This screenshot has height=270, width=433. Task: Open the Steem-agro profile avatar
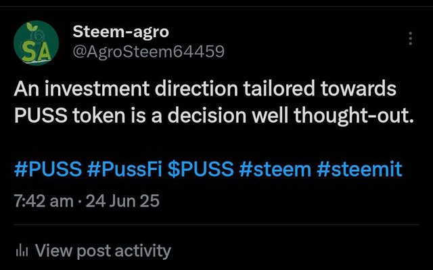pyautogui.click(x=36, y=43)
